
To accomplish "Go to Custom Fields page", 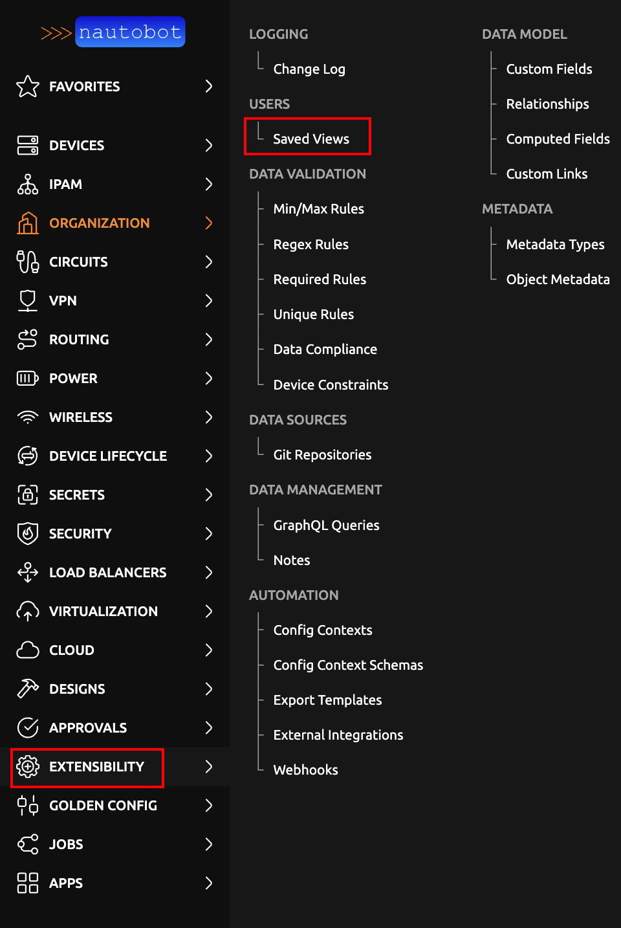I will [549, 69].
